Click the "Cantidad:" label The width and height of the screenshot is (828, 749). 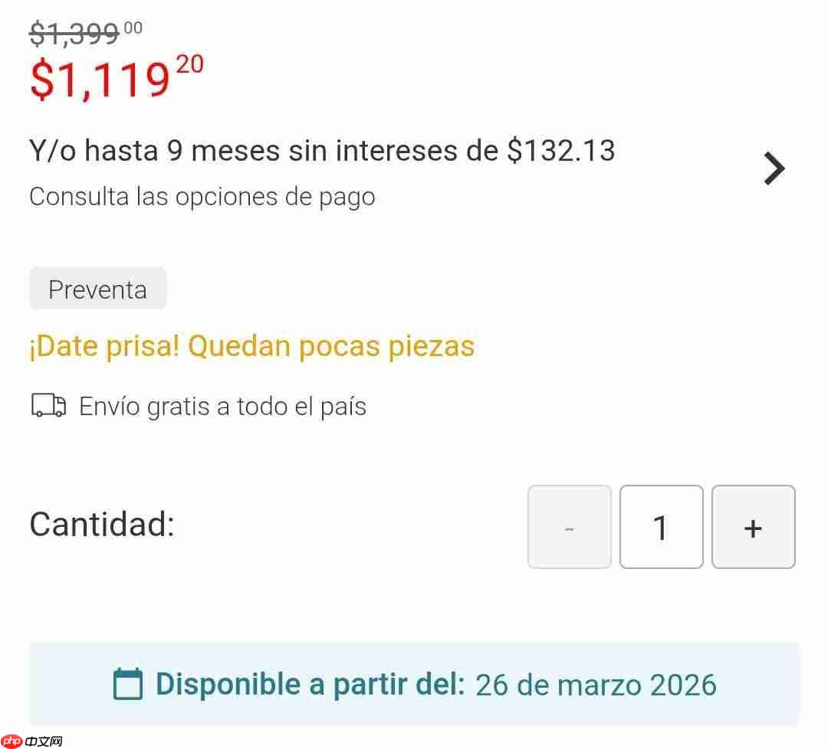tap(102, 525)
